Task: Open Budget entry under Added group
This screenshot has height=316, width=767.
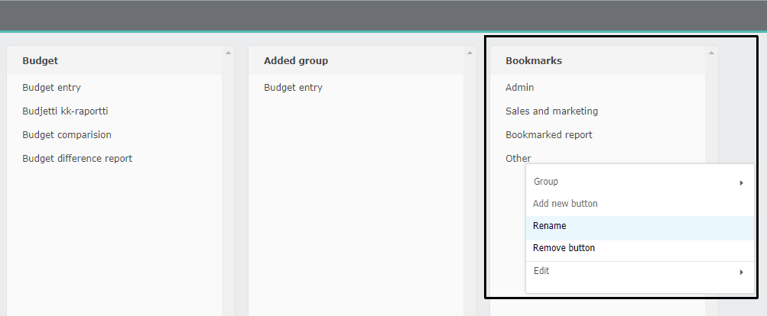Action: tap(293, 88)
